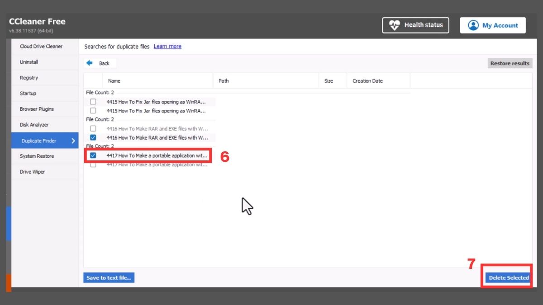This screenshot has height=305, width=543.
Task: Open Disk Analyzer
Action: coord(45,125)
